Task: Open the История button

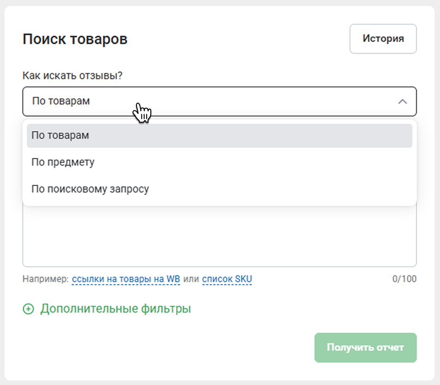Action: click(x=383, y=39)
